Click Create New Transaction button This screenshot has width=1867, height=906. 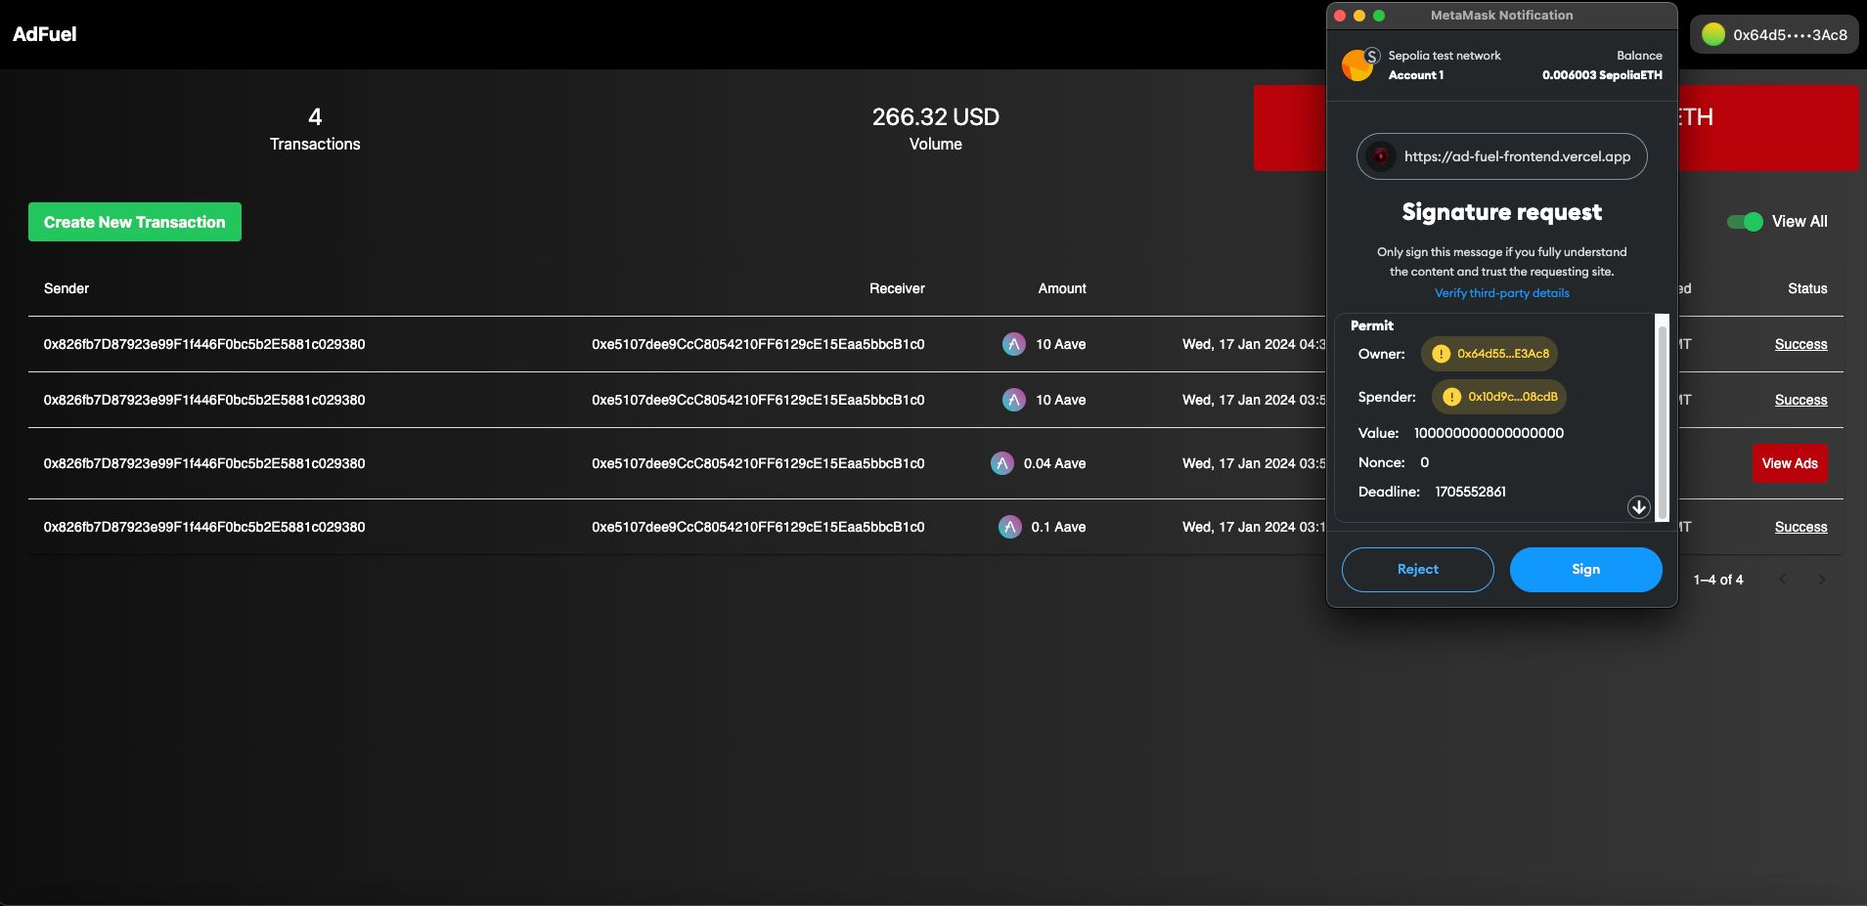pyautogui.click(x=135, y=222)
